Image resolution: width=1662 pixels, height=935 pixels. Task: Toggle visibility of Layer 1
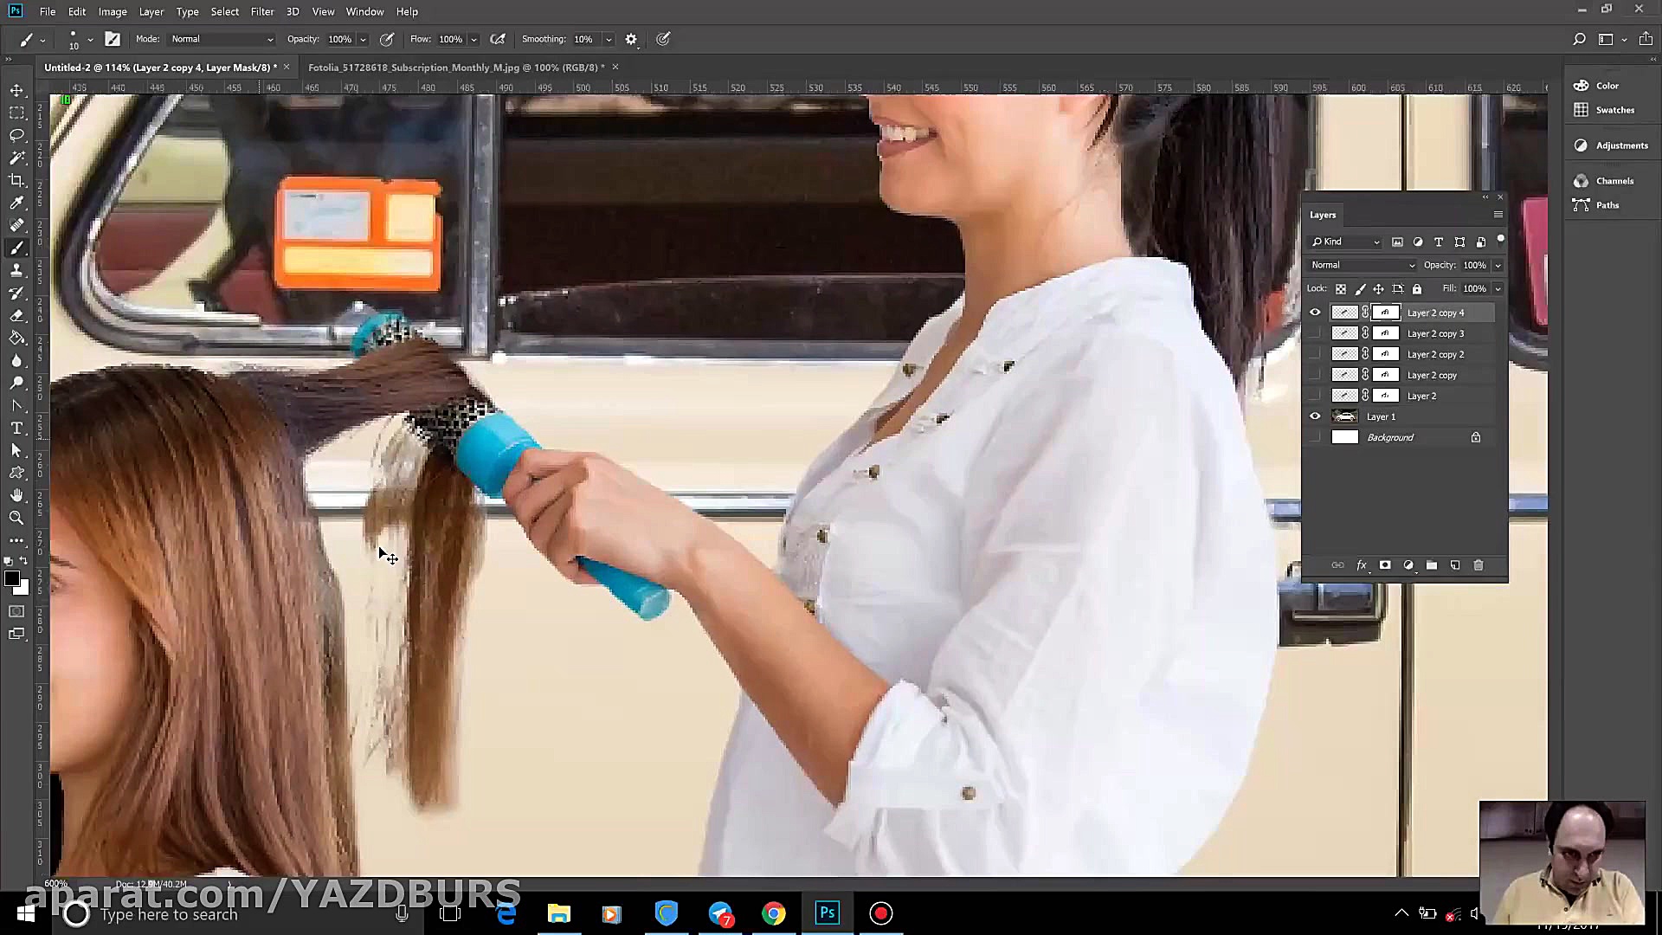point(1315,416)
